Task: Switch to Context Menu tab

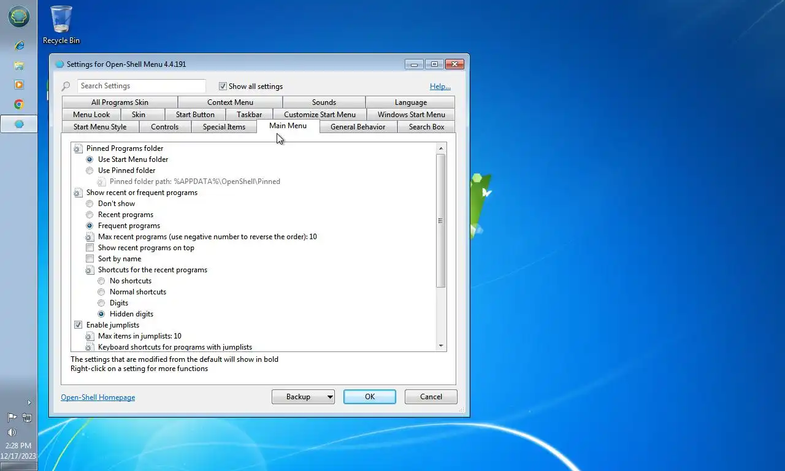Action: pos(230,102)
